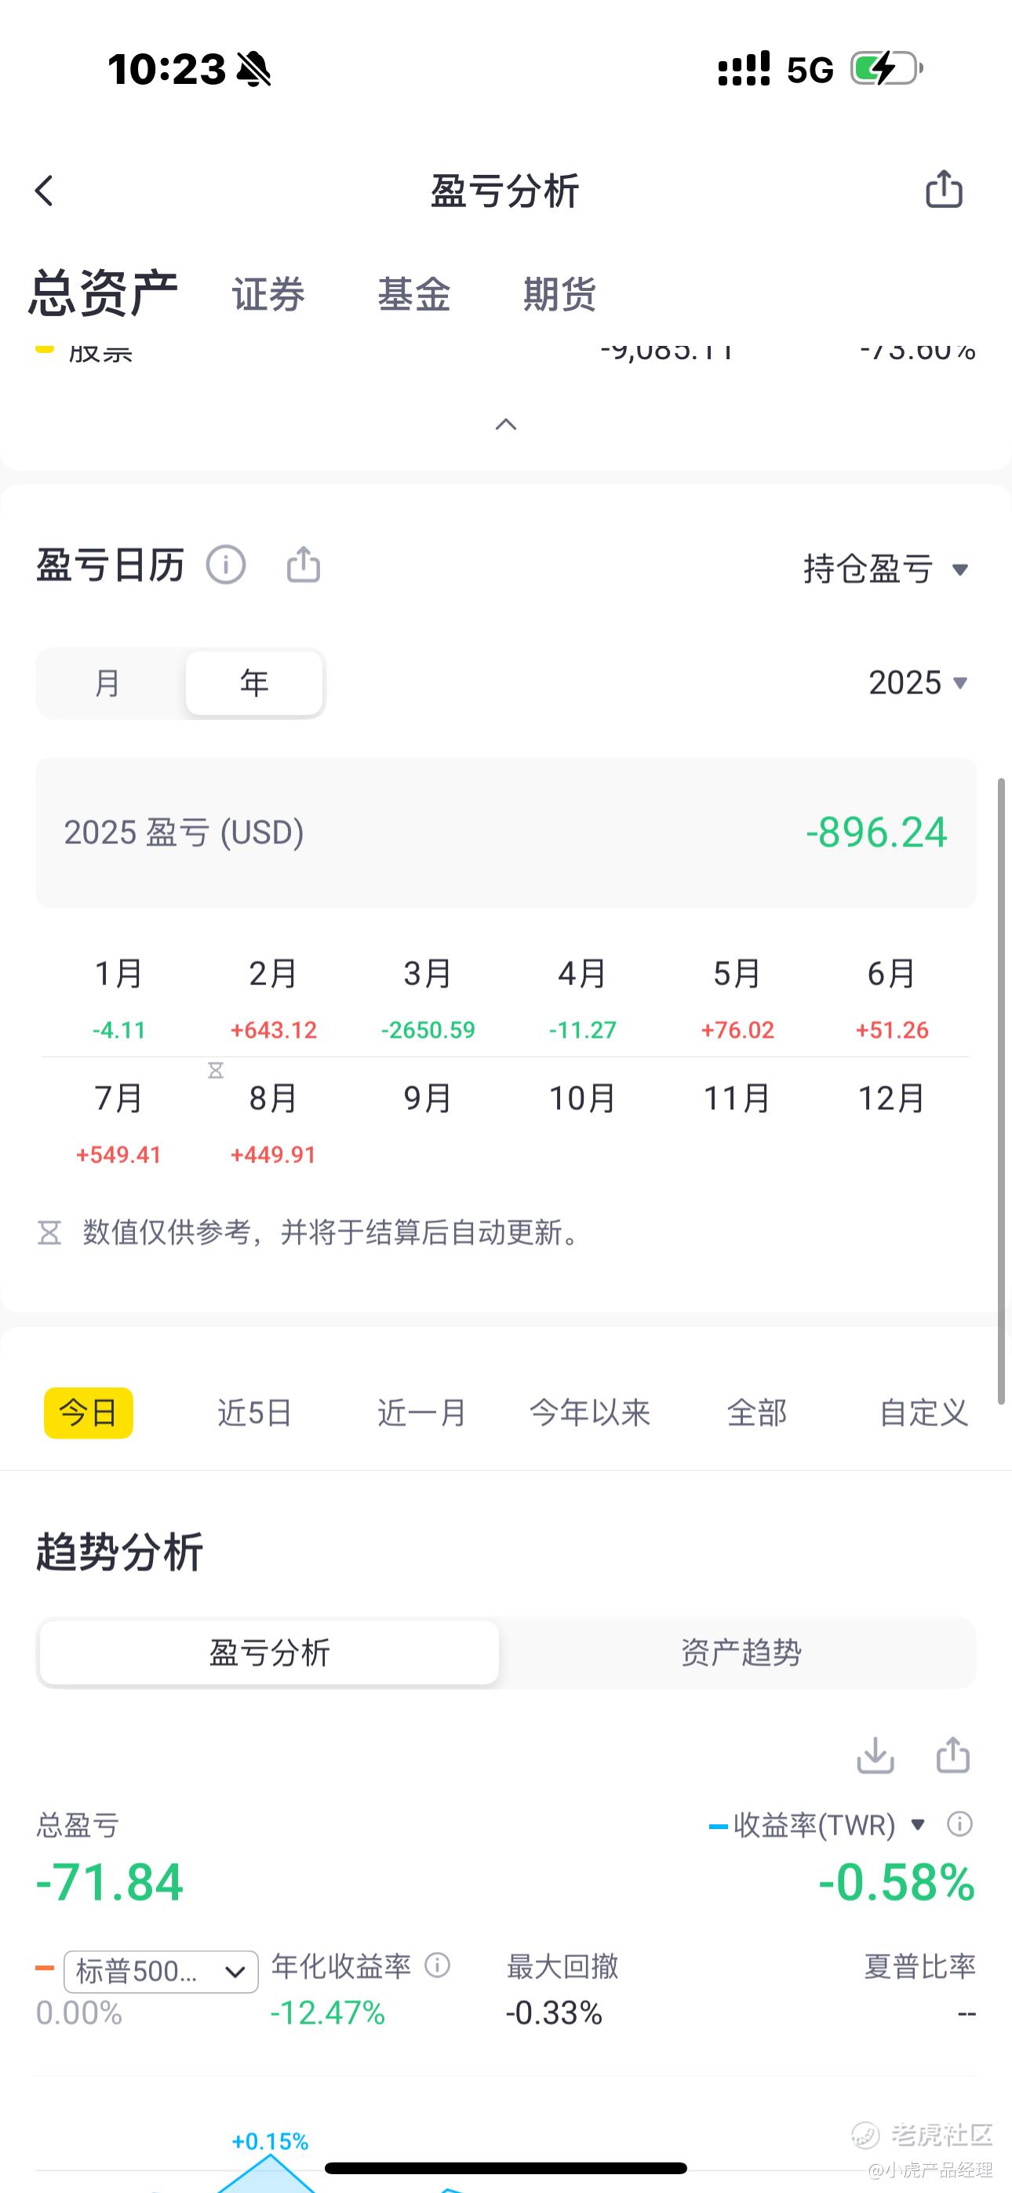Share the 盈亏日历 calendar
Viewport: 1012px width, 2193px height.
click(x=304, y=565)
